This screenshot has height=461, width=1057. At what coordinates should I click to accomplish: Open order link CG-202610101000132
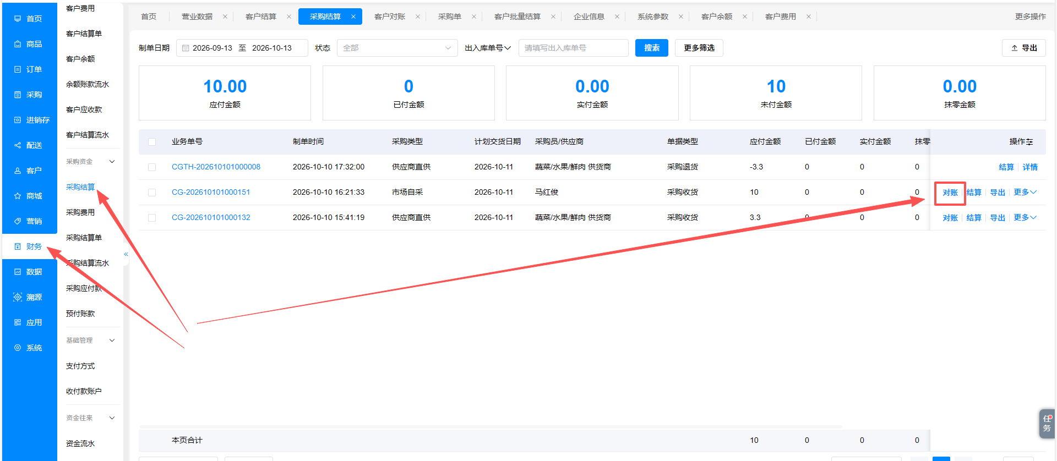[211, 217]
